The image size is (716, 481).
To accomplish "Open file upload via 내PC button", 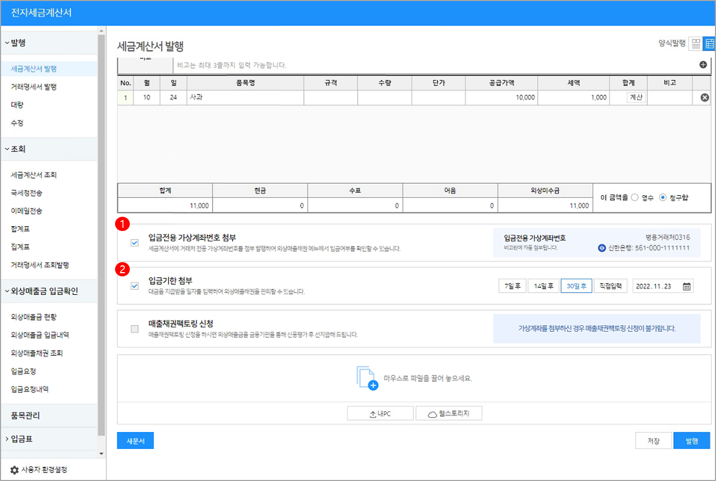I will (x=380, y=413).
